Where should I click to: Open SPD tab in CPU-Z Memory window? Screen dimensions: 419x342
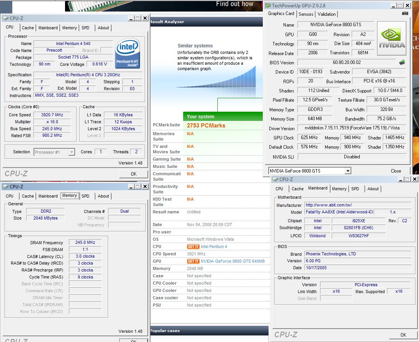[x=85, y=196]
